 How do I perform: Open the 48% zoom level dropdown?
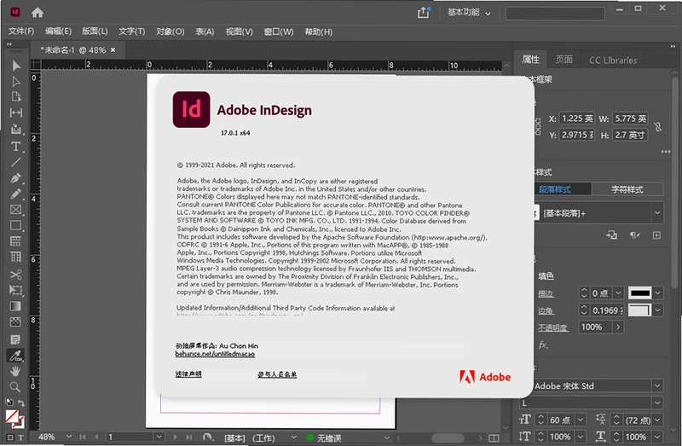tap(69, 437)
